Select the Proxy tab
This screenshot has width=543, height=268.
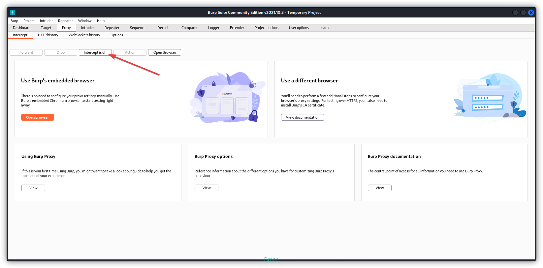(x=66, y=28)
